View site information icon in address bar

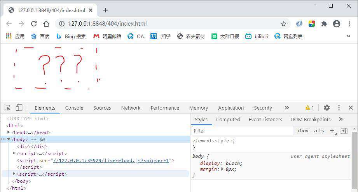tap(62, 24)
